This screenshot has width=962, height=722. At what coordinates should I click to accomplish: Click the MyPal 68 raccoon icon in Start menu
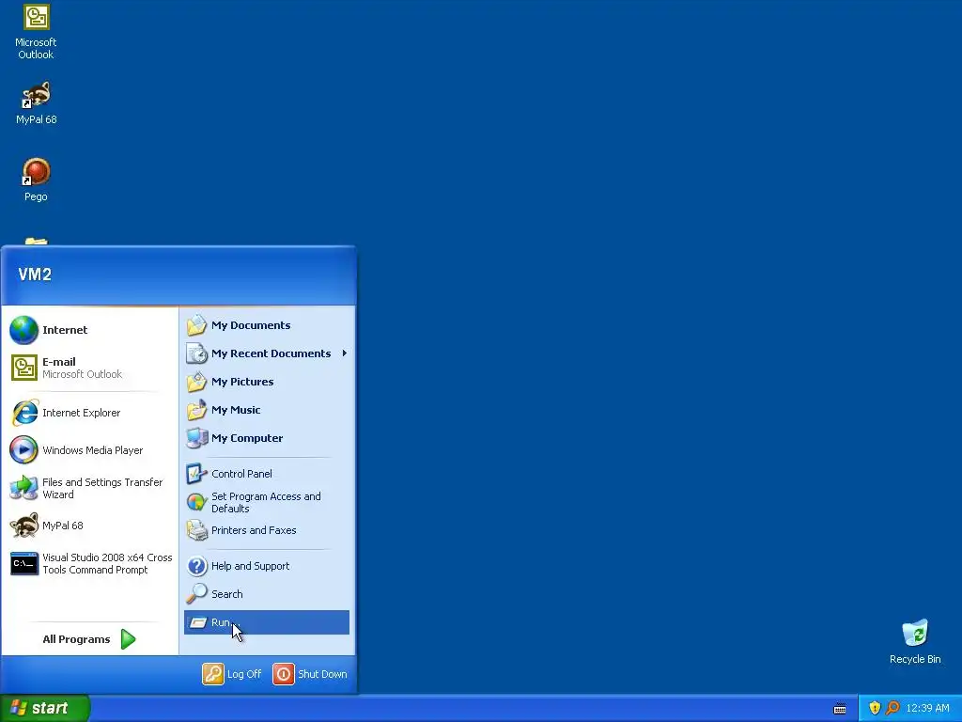click(23, 526)
